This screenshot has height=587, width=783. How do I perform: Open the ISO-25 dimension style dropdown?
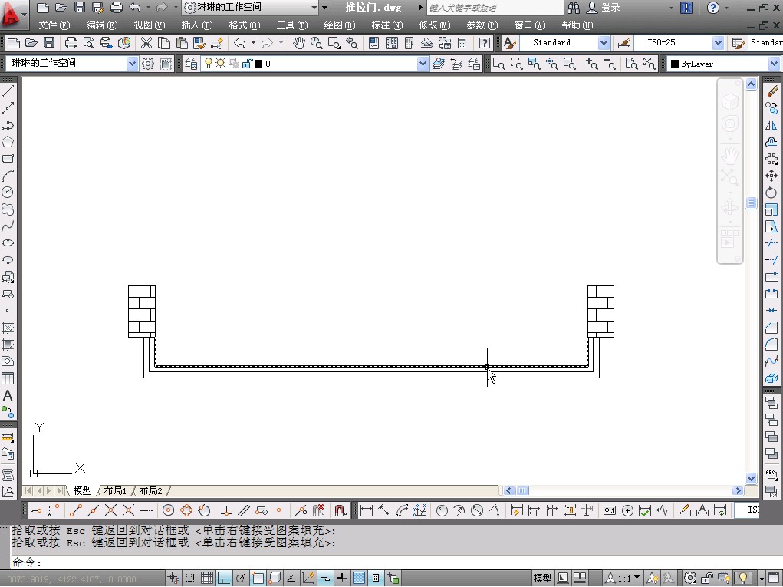(x=718, y=43)
